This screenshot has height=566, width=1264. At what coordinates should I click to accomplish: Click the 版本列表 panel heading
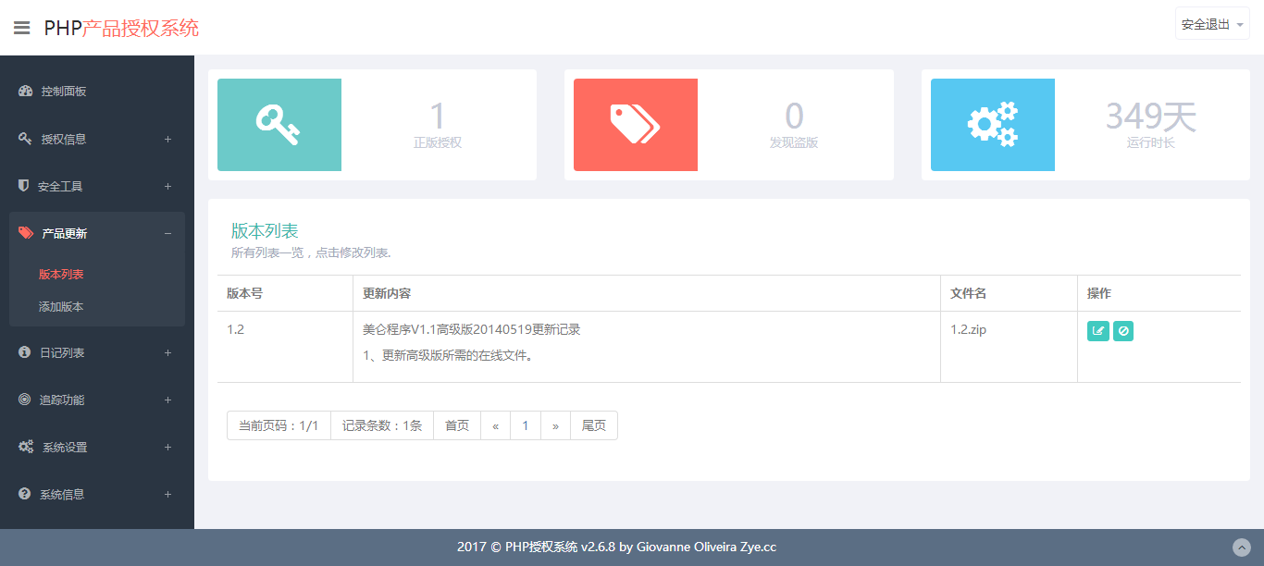click(x=265, y=230)
